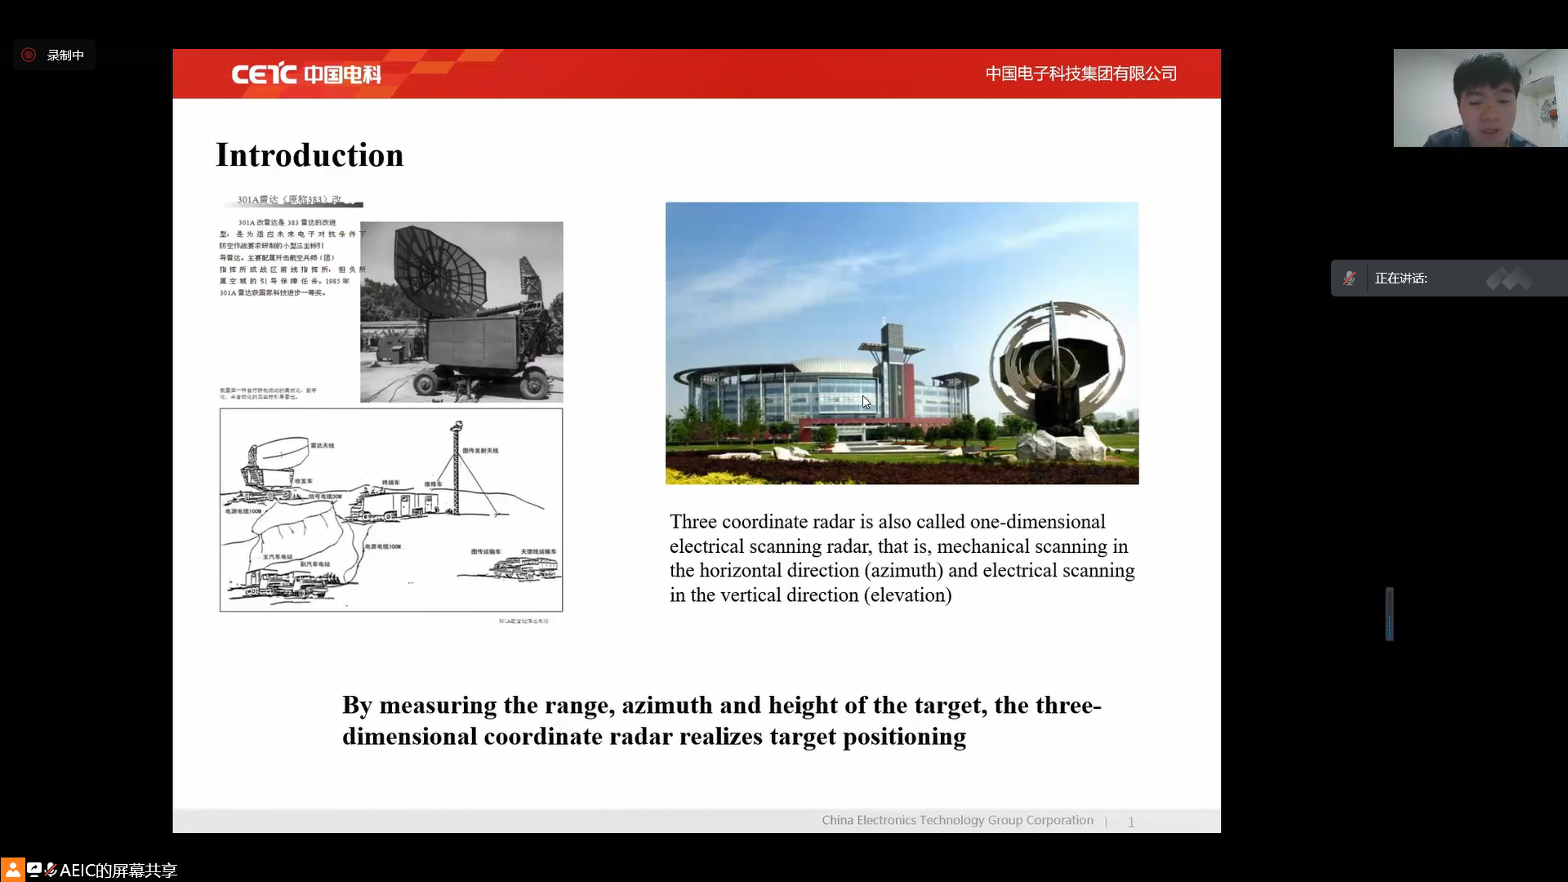The height and width of the screenshot is (882, 1568).
Task: Click the 录制中 recording status label
Action: coord(65,55)
